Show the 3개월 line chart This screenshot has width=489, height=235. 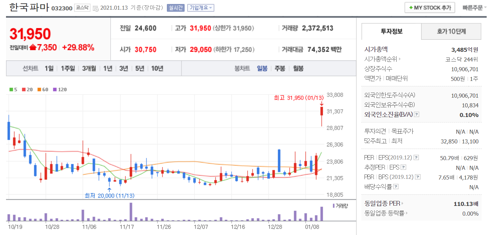(89, 69)
